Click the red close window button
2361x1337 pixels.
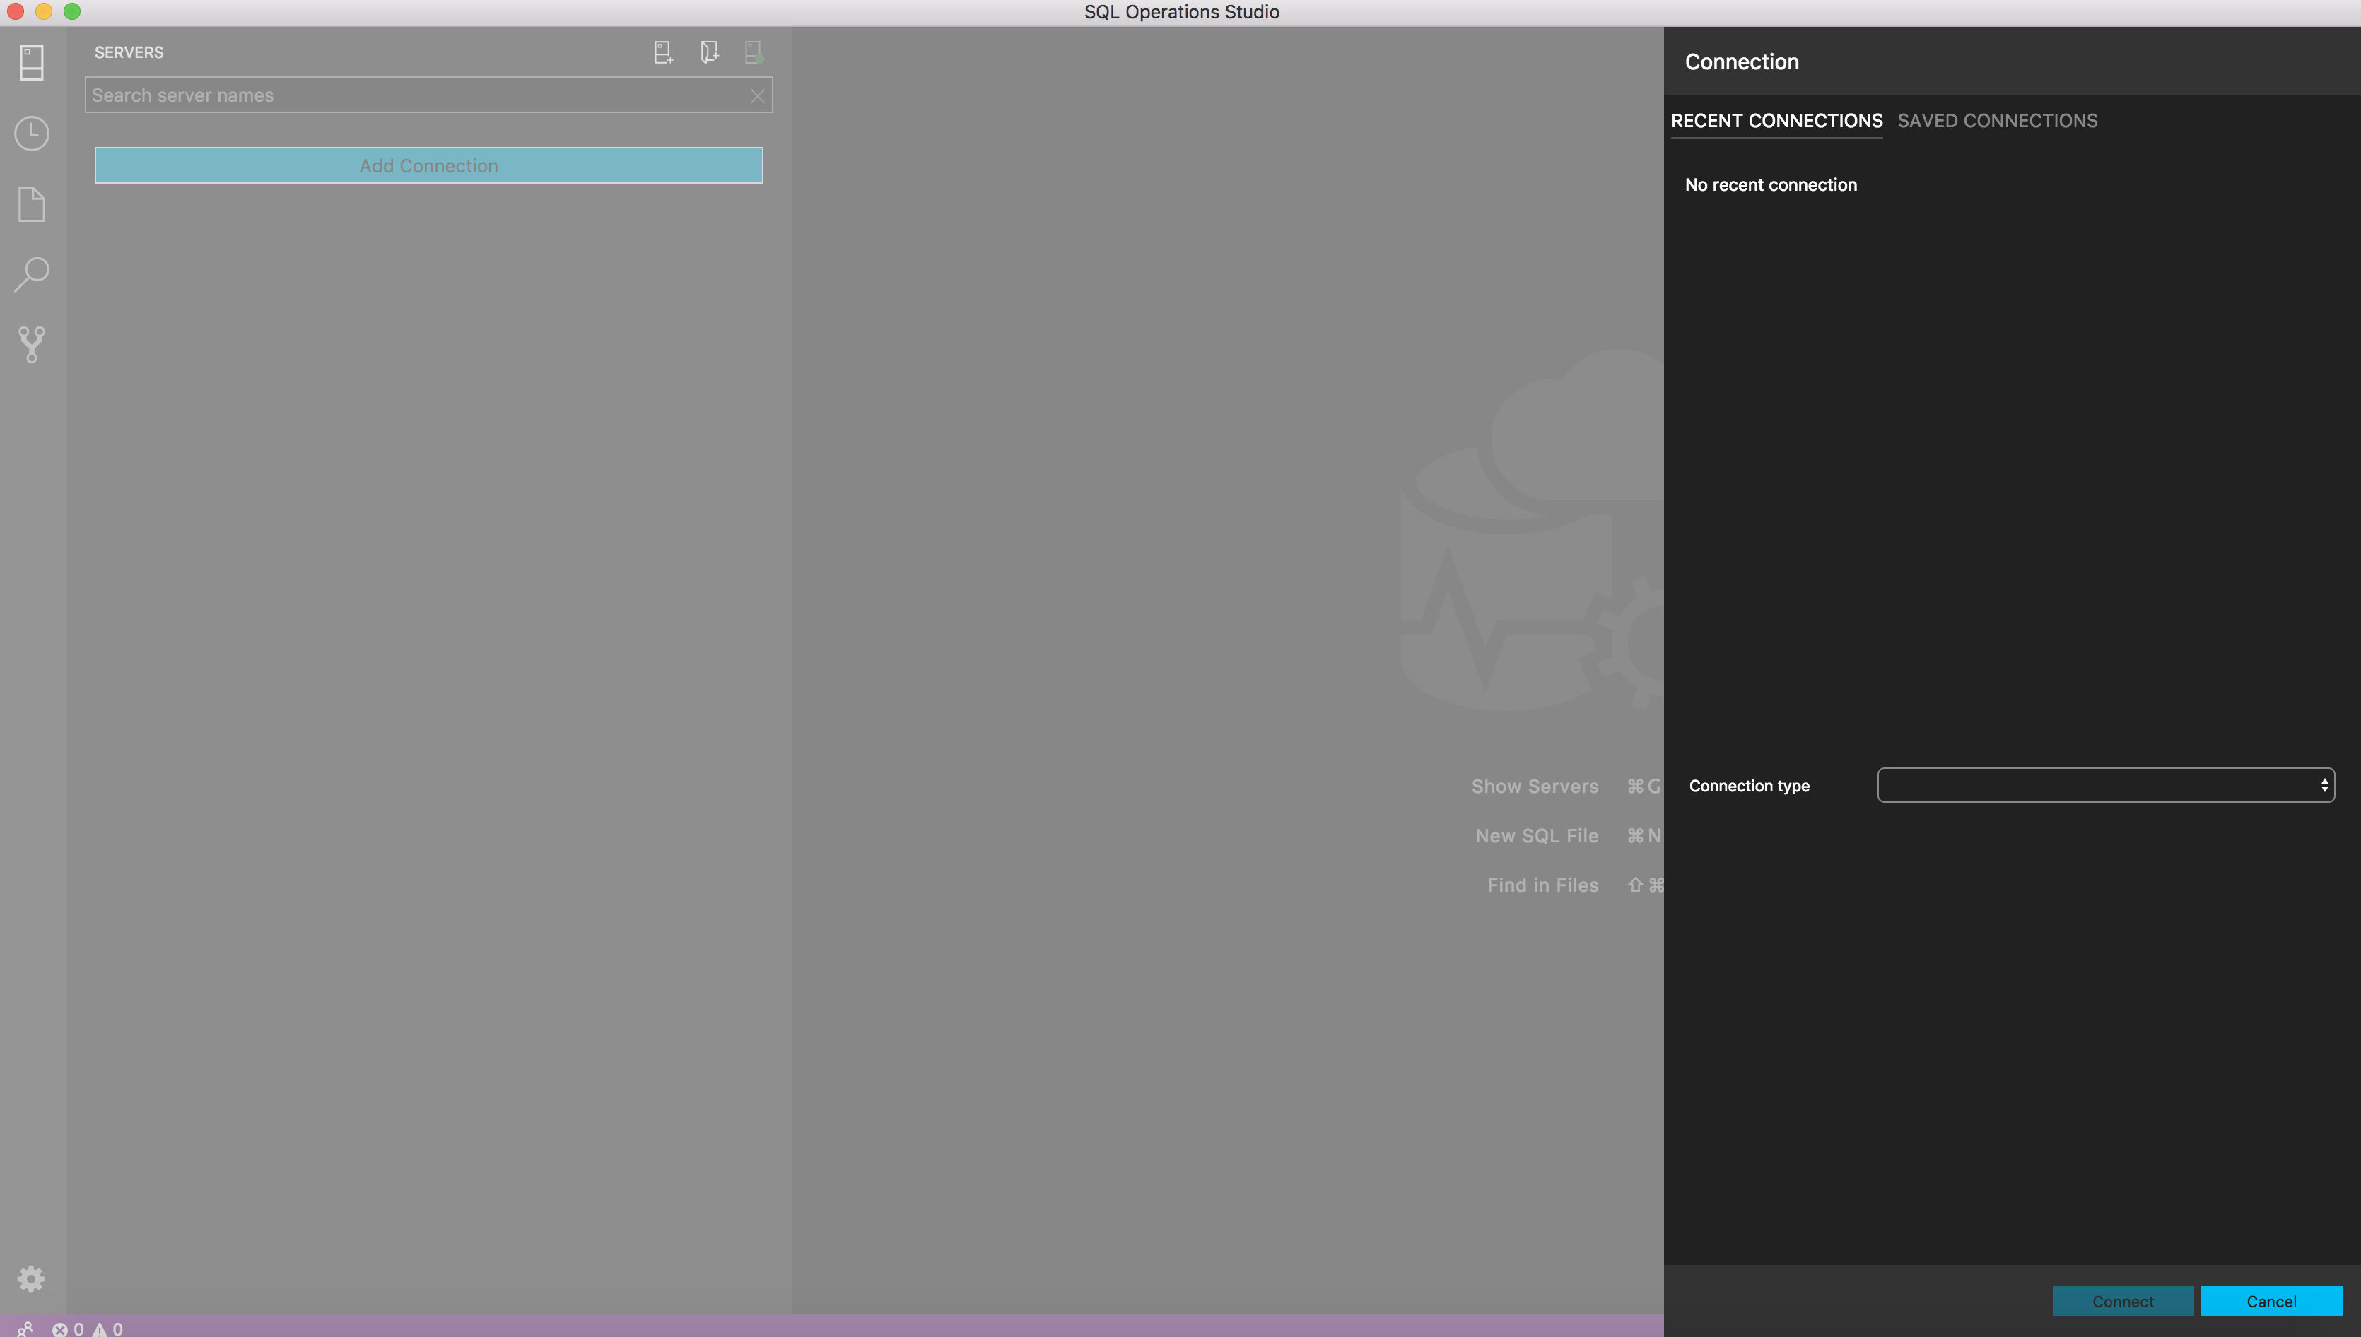(x=15, y=12)
